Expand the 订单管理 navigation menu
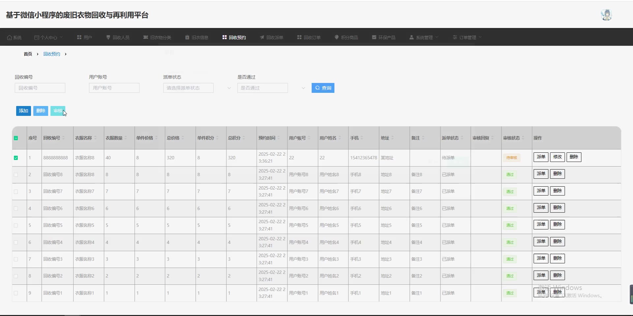 point(467,38)
